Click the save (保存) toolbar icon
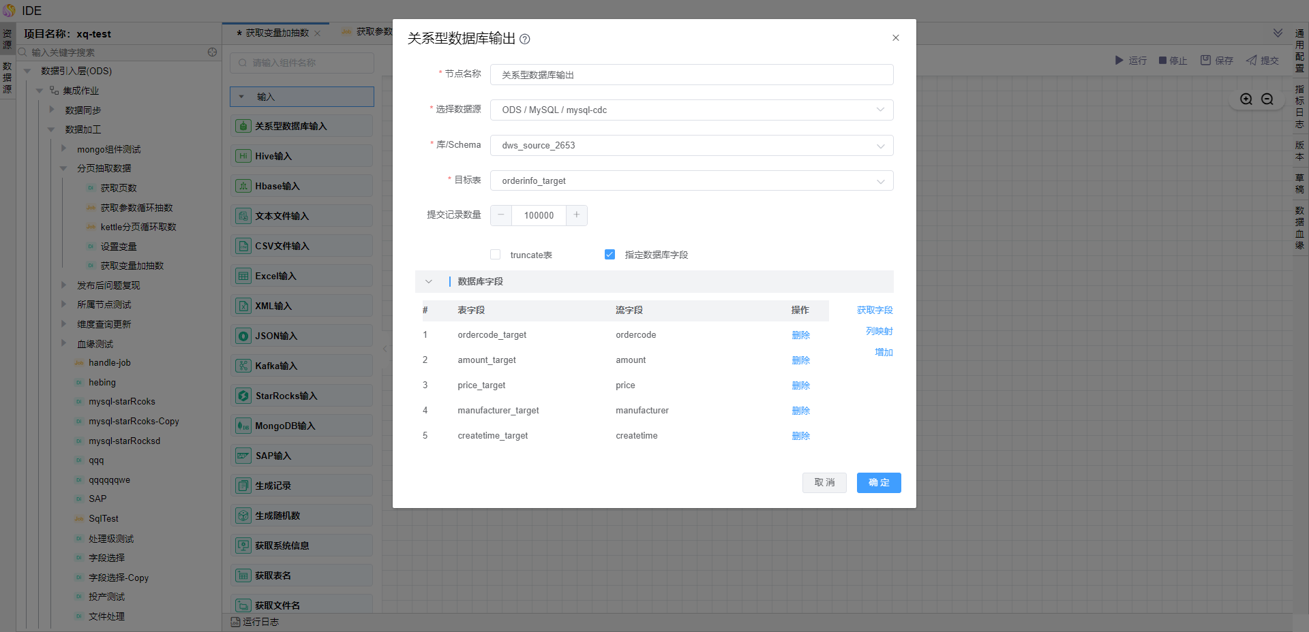Image resolution: width=1309 pixels, height=632 pixels. [x=1205, y=61]
